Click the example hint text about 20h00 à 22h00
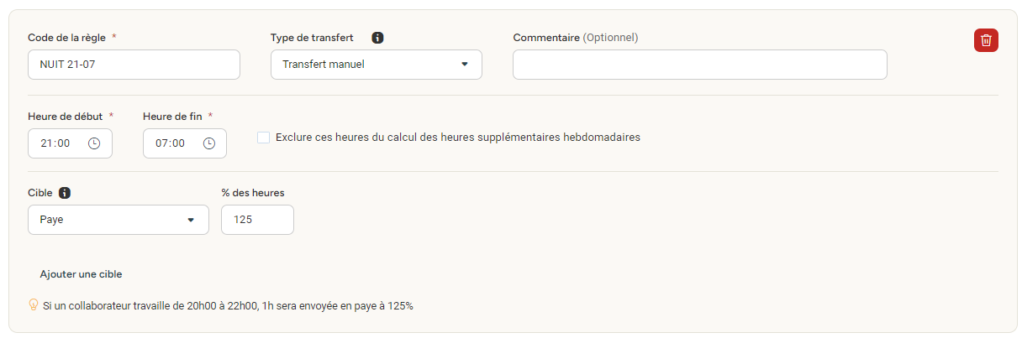Image resolution: width=1022 pixels, height=338 pixels. 228,306
